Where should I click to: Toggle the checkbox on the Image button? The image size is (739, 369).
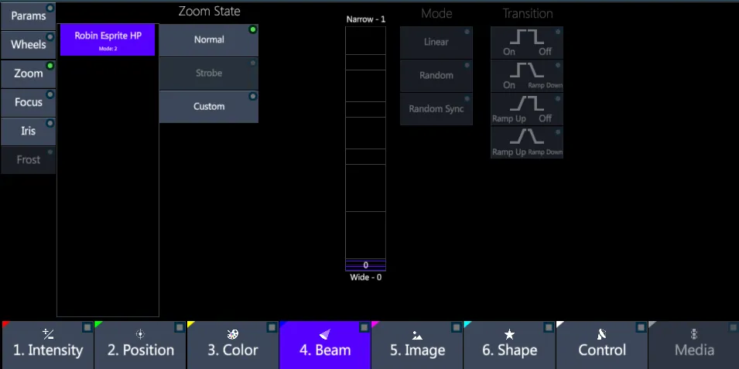click(x=457, y=327)
